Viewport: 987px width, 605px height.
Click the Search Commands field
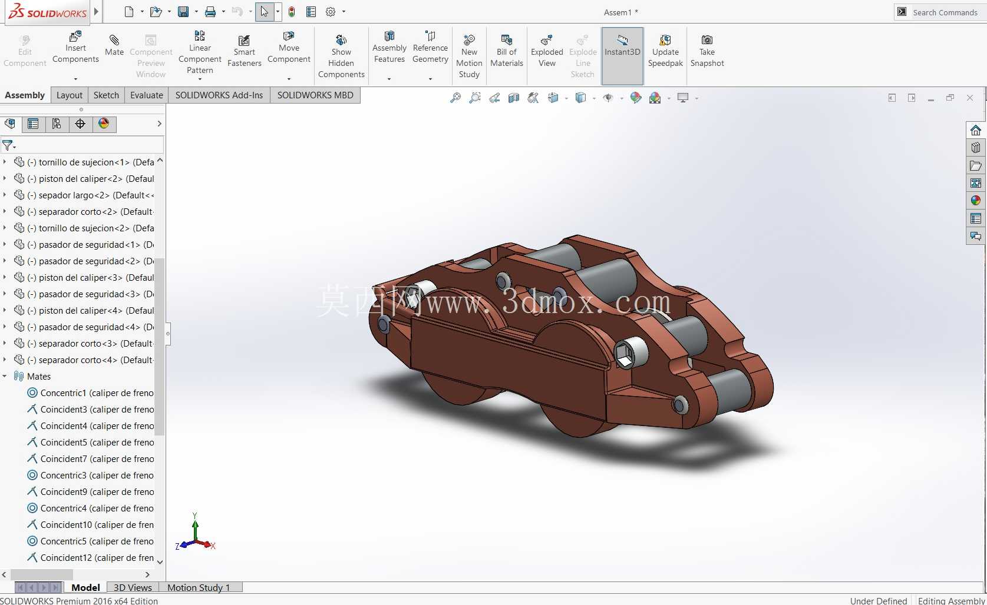click(945, 12)
